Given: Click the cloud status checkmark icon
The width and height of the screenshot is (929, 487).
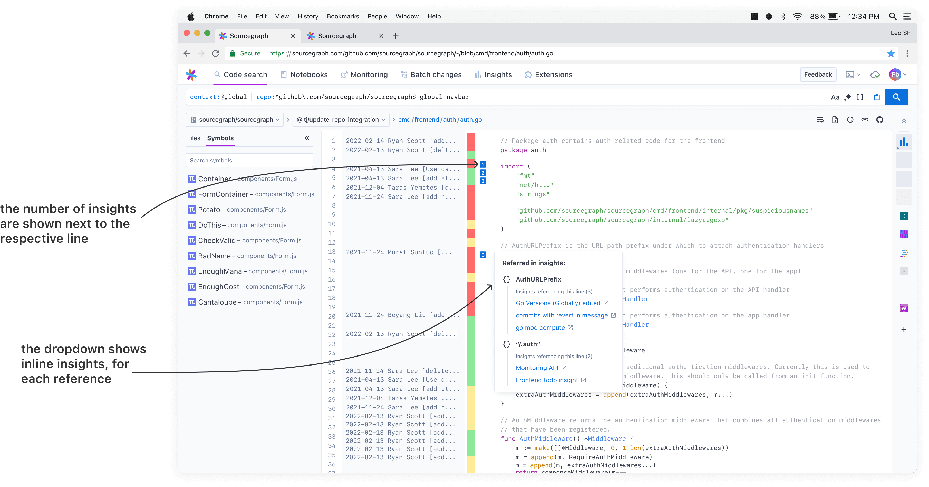Looking at the screenshot, I should tap(875, 75).
